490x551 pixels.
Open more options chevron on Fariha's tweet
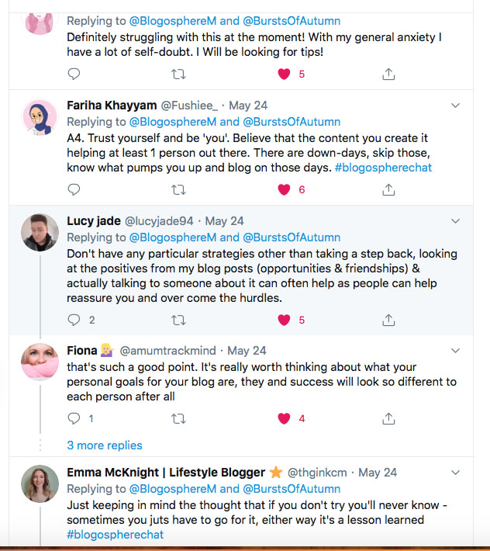click(456, 105)
